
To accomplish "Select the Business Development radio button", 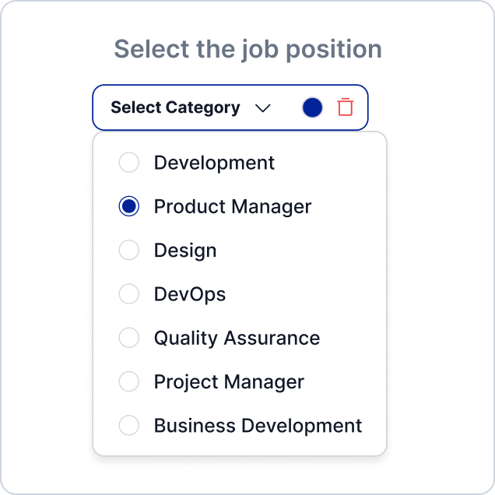I will pos(128,426).
